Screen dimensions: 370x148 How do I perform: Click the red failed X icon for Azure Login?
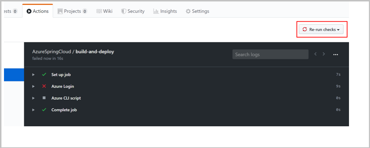[x=44, y=86]
